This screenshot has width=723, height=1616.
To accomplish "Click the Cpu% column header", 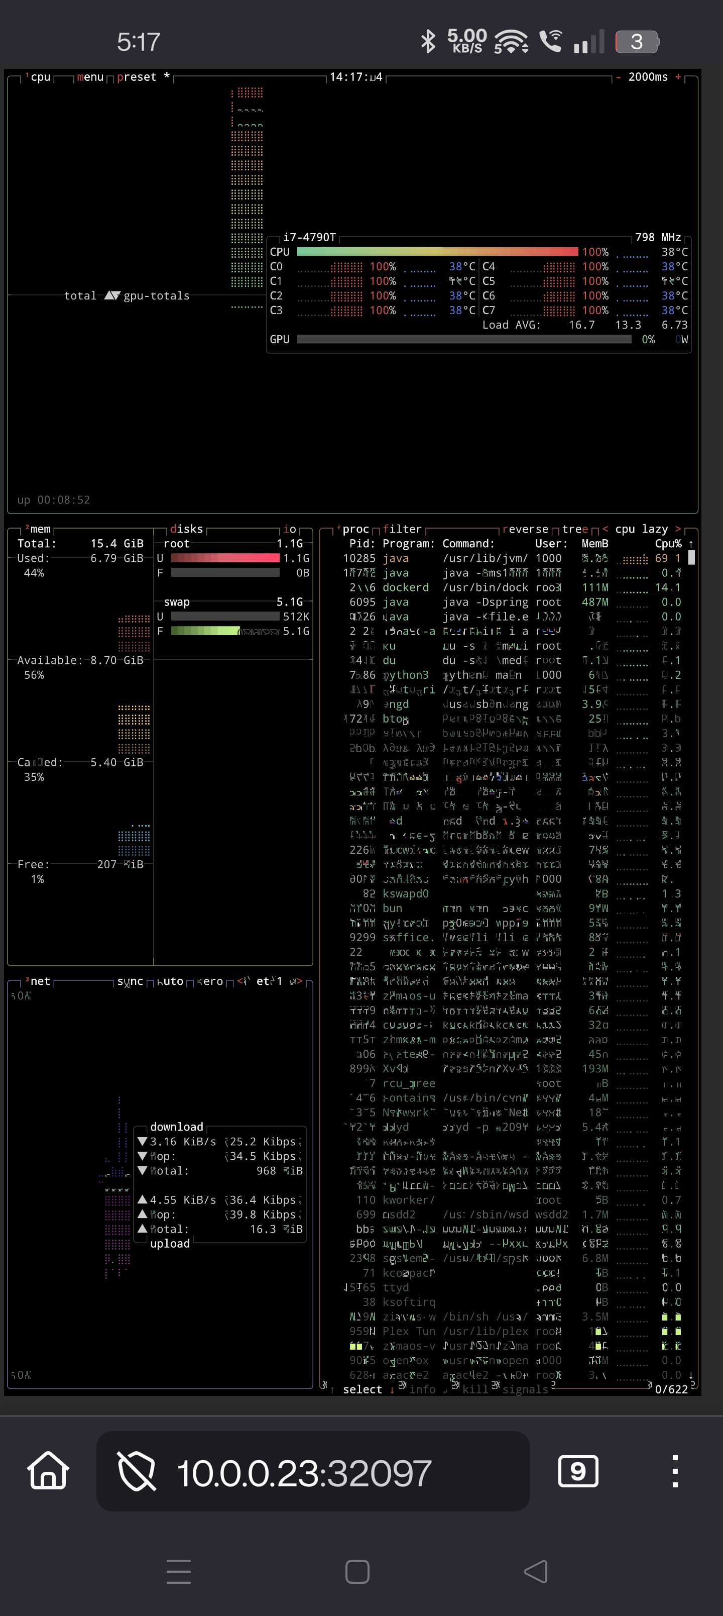I will (x=668, y=544).
